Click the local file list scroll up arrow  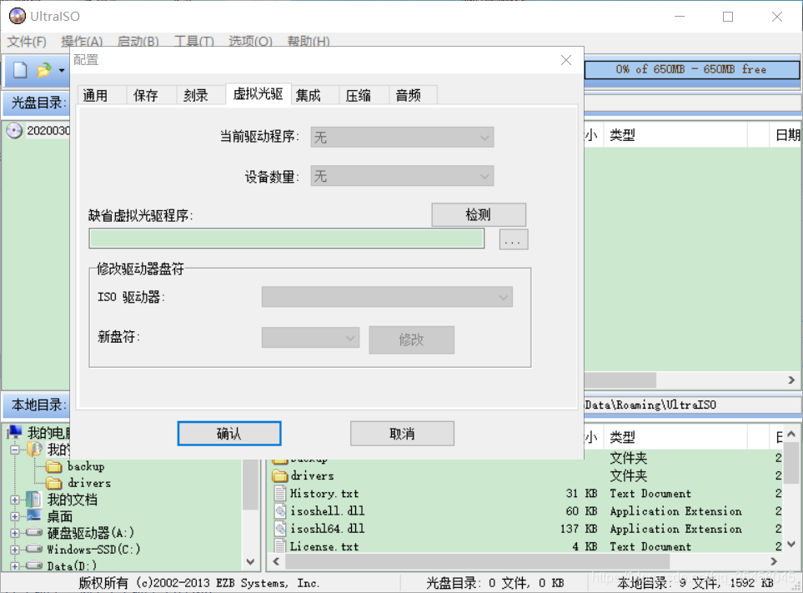(791, 435)
